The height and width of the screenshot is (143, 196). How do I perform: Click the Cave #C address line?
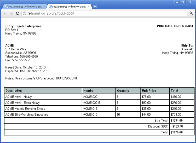point(188,49)
